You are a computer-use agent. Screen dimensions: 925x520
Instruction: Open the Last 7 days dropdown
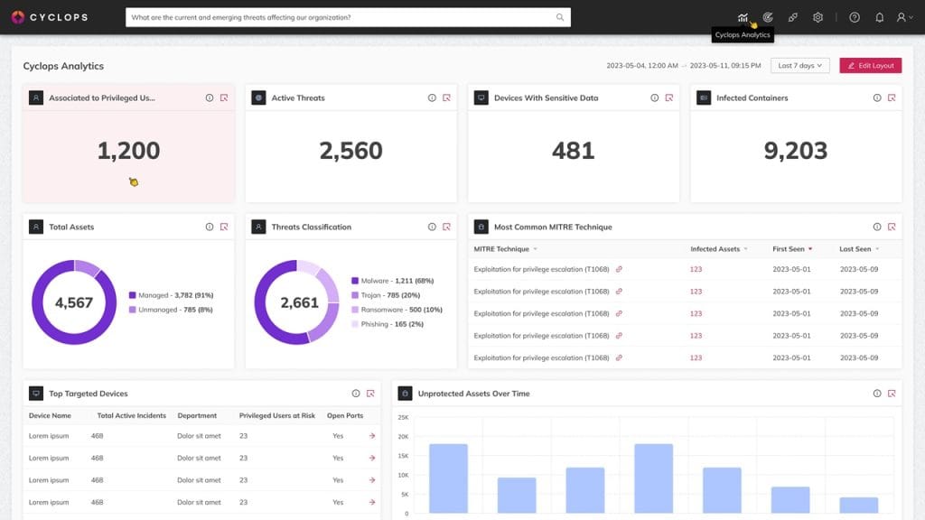coord(799,66)
